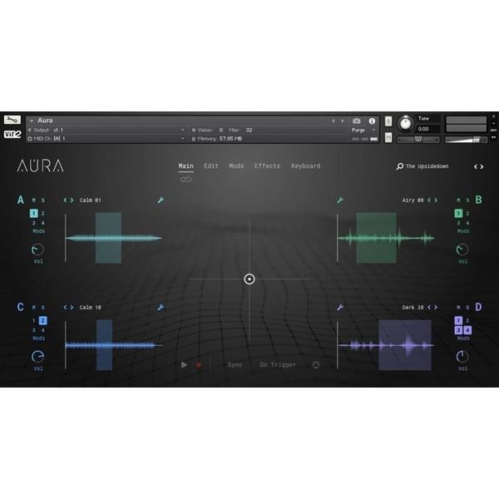Click The Upsidedown preset name
Image resolution: width=499 pixels, height=499 pixels.
coord(427,166)
